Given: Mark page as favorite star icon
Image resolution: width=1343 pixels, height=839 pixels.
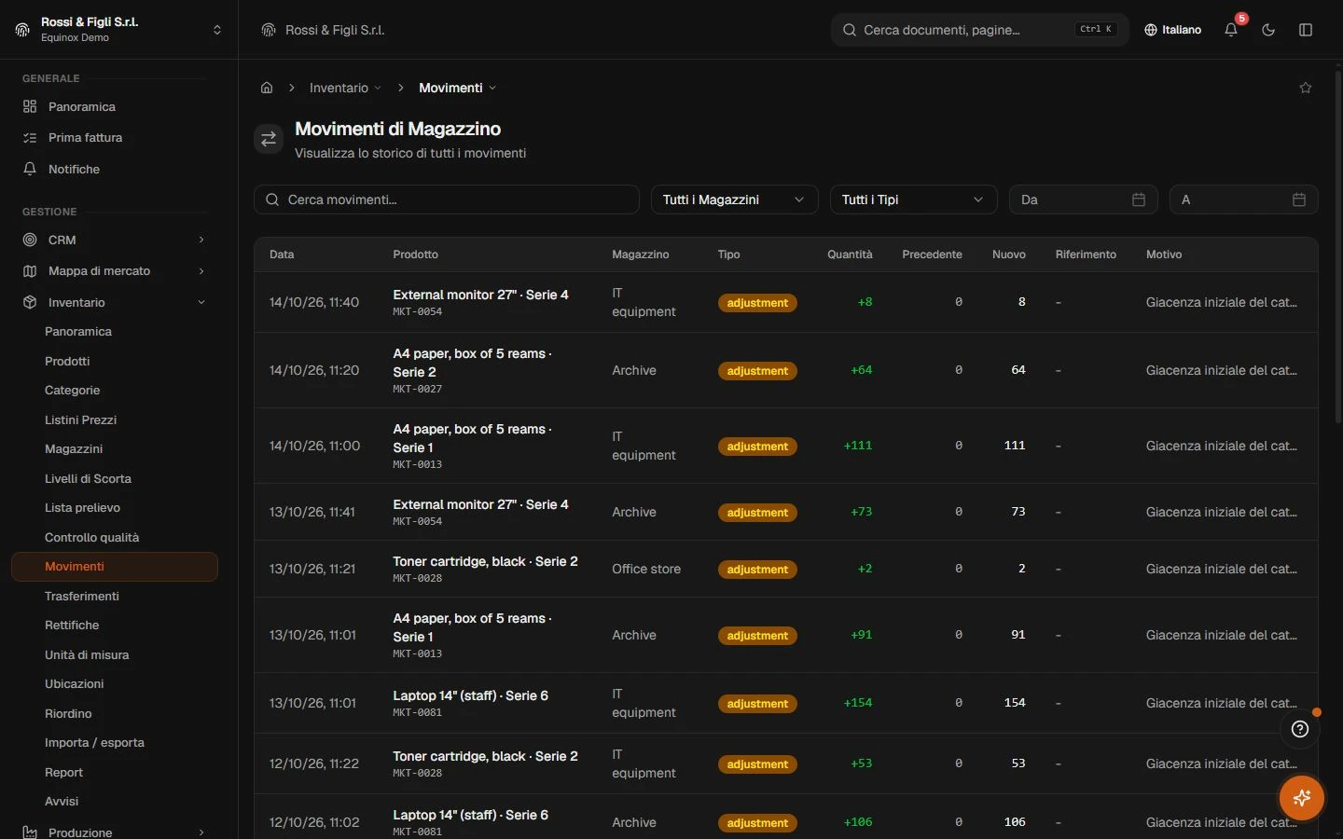Looking at the screenshot, I should pyautogui.click(x=1306, y=88).
